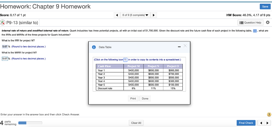This screenshot has width=272, height=127.
Task: Click the bottom-right next arrow
Action: [267, 123]
